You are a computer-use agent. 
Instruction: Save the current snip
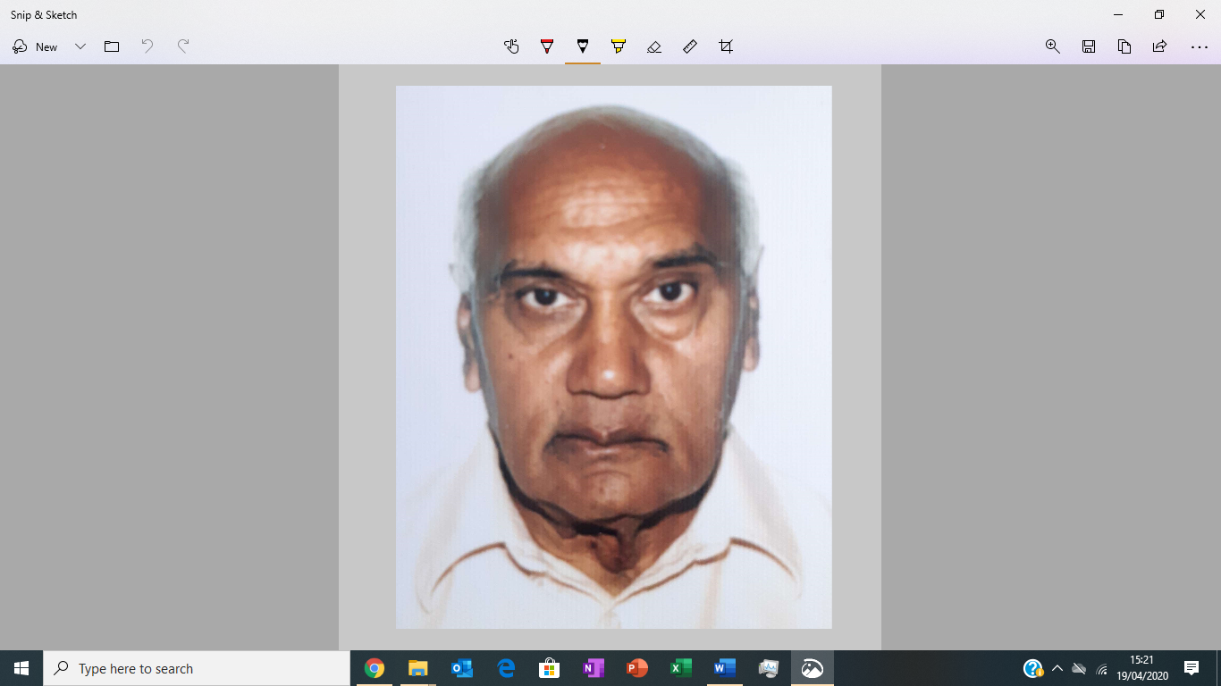(1089, 46)
